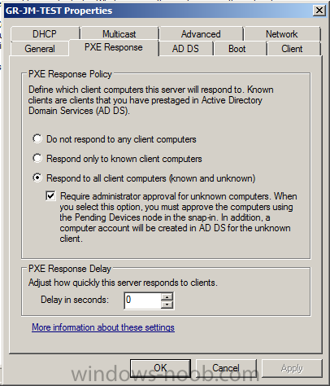Choose Respond only to known client computers

[37, 158]
